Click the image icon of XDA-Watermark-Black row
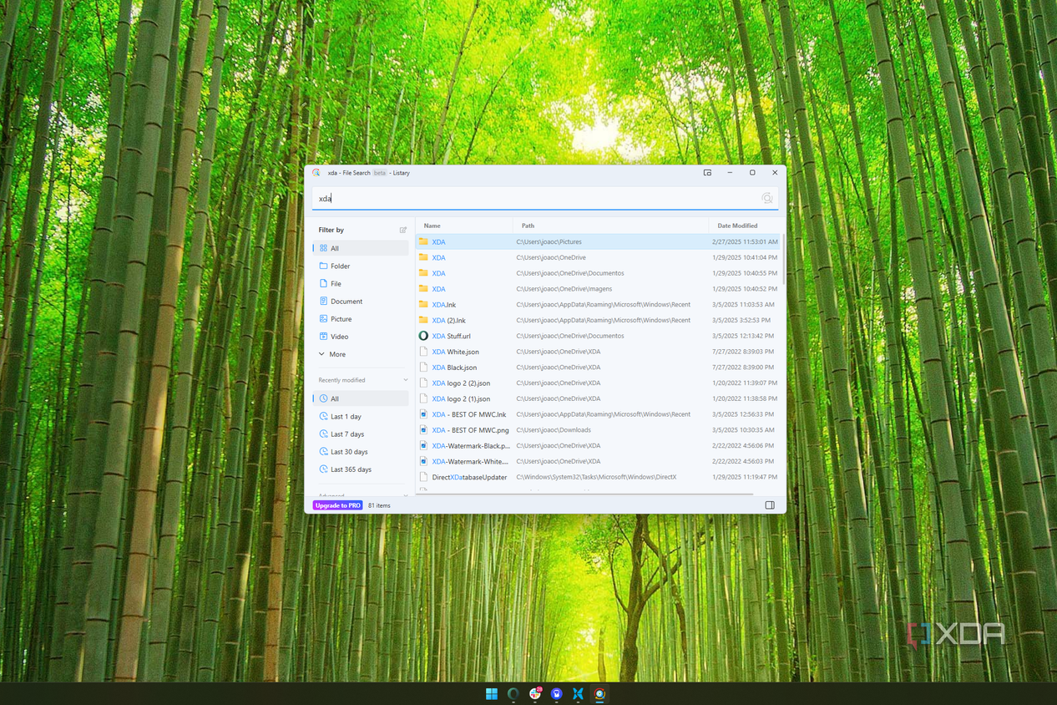Screen dimensions: 1057x705 (x=423, y=445)
